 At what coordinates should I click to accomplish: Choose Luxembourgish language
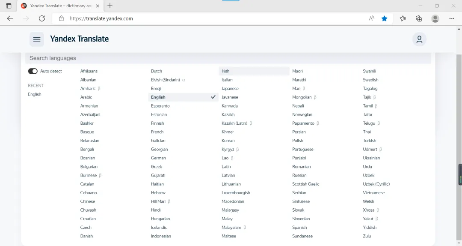click(x=236, y=193)
